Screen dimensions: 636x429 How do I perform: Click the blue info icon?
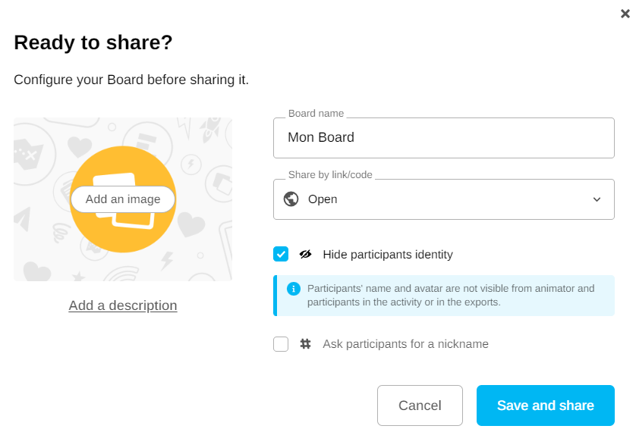click(293, 289)
